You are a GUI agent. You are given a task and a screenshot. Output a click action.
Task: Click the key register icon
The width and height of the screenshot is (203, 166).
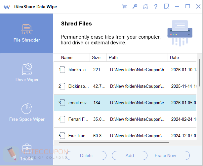pos(135,6)
